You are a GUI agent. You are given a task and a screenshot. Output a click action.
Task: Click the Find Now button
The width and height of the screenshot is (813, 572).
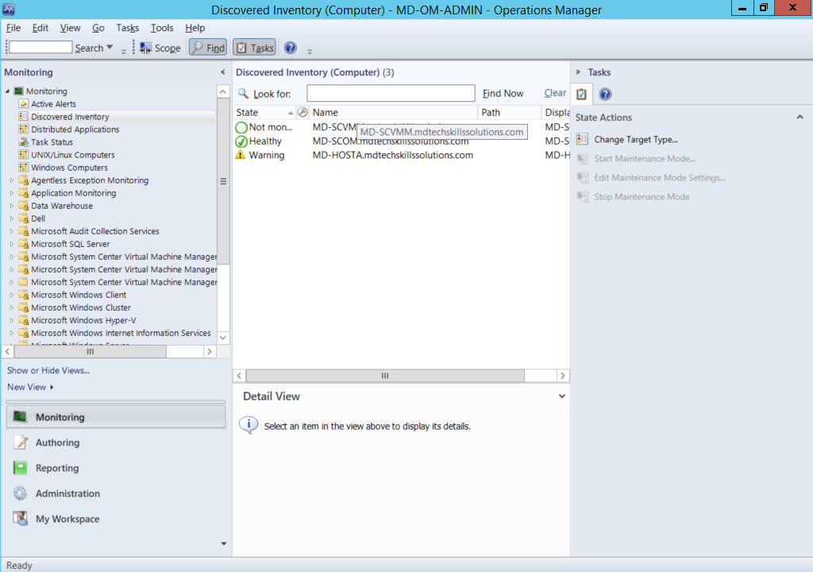tap(503, 94)
